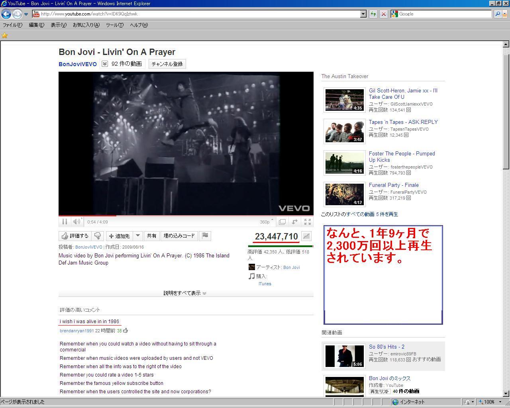Viewport: 510px width, 408px height.
Task: Flag the video with the flag icon
Action: (x=205, y=236)
